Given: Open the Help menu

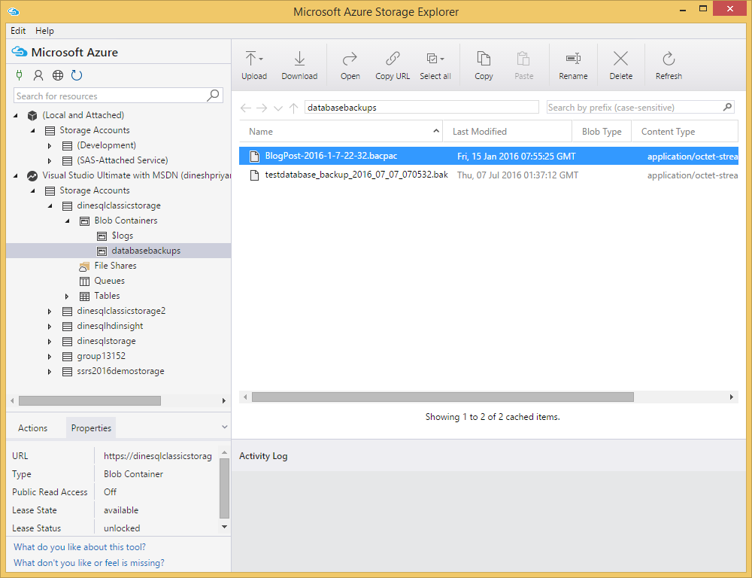Looking at the screenshot, I should pos(44,31).
